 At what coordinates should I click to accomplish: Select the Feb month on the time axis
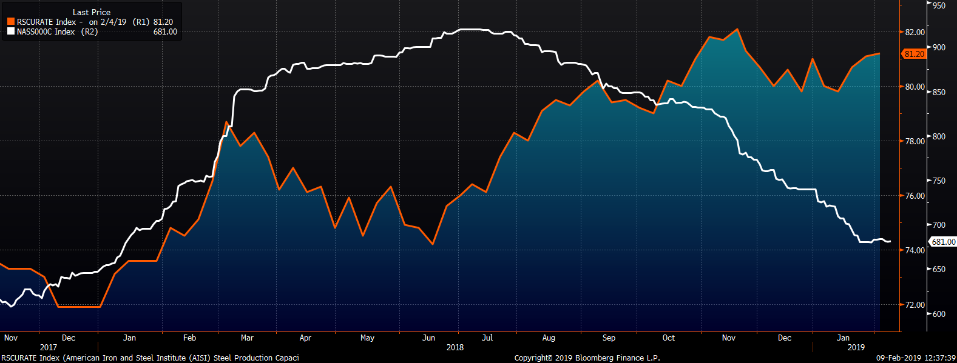189,338
